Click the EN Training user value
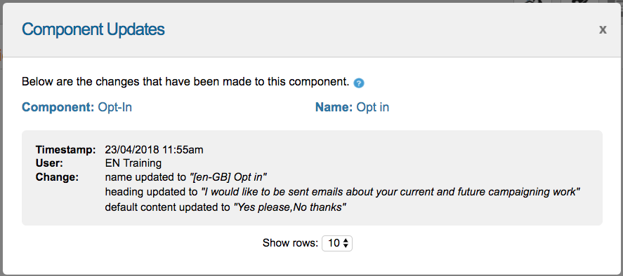The image size is (623, 276). pyautogui.click(x=133, y=163)
